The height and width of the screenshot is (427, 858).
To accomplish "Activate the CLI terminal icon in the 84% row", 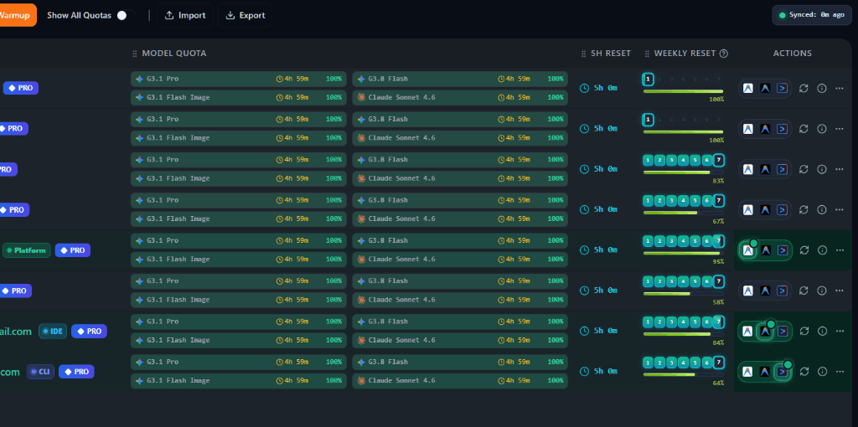I will click(x=783, y=331).
